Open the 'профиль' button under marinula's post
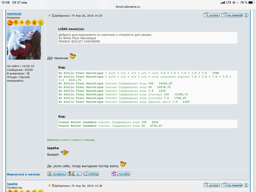Viewport: 256px width, 192px height. click(x=57, y=174)
